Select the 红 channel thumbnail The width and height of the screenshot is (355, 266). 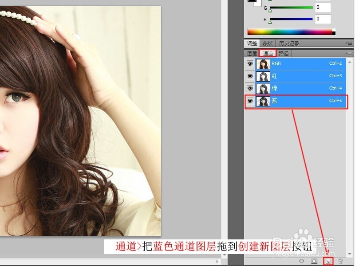263,76
